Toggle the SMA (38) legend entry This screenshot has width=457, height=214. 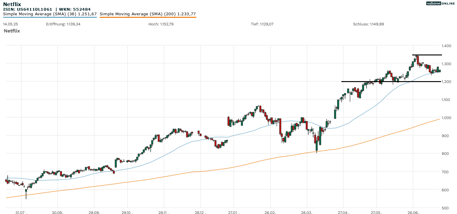[x=50, y=14]
